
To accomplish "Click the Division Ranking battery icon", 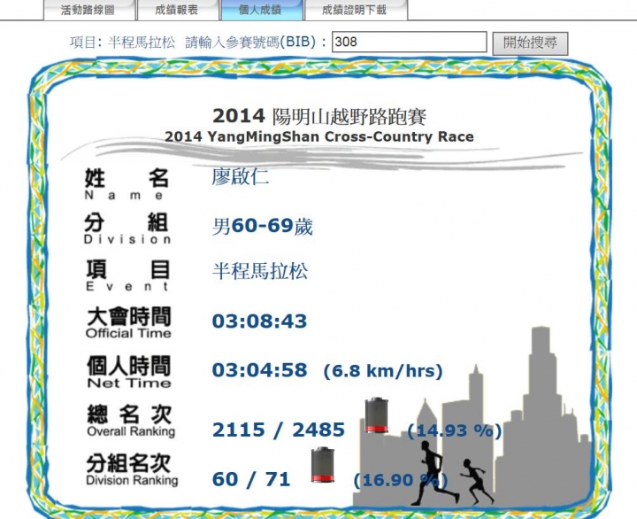I will point(323,464).
